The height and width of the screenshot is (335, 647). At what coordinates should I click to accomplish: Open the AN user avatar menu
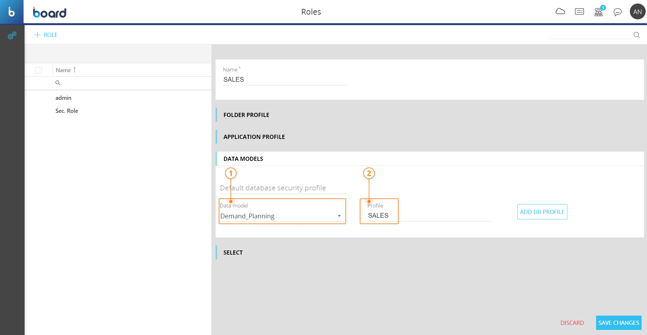click(x=637, y=12)
